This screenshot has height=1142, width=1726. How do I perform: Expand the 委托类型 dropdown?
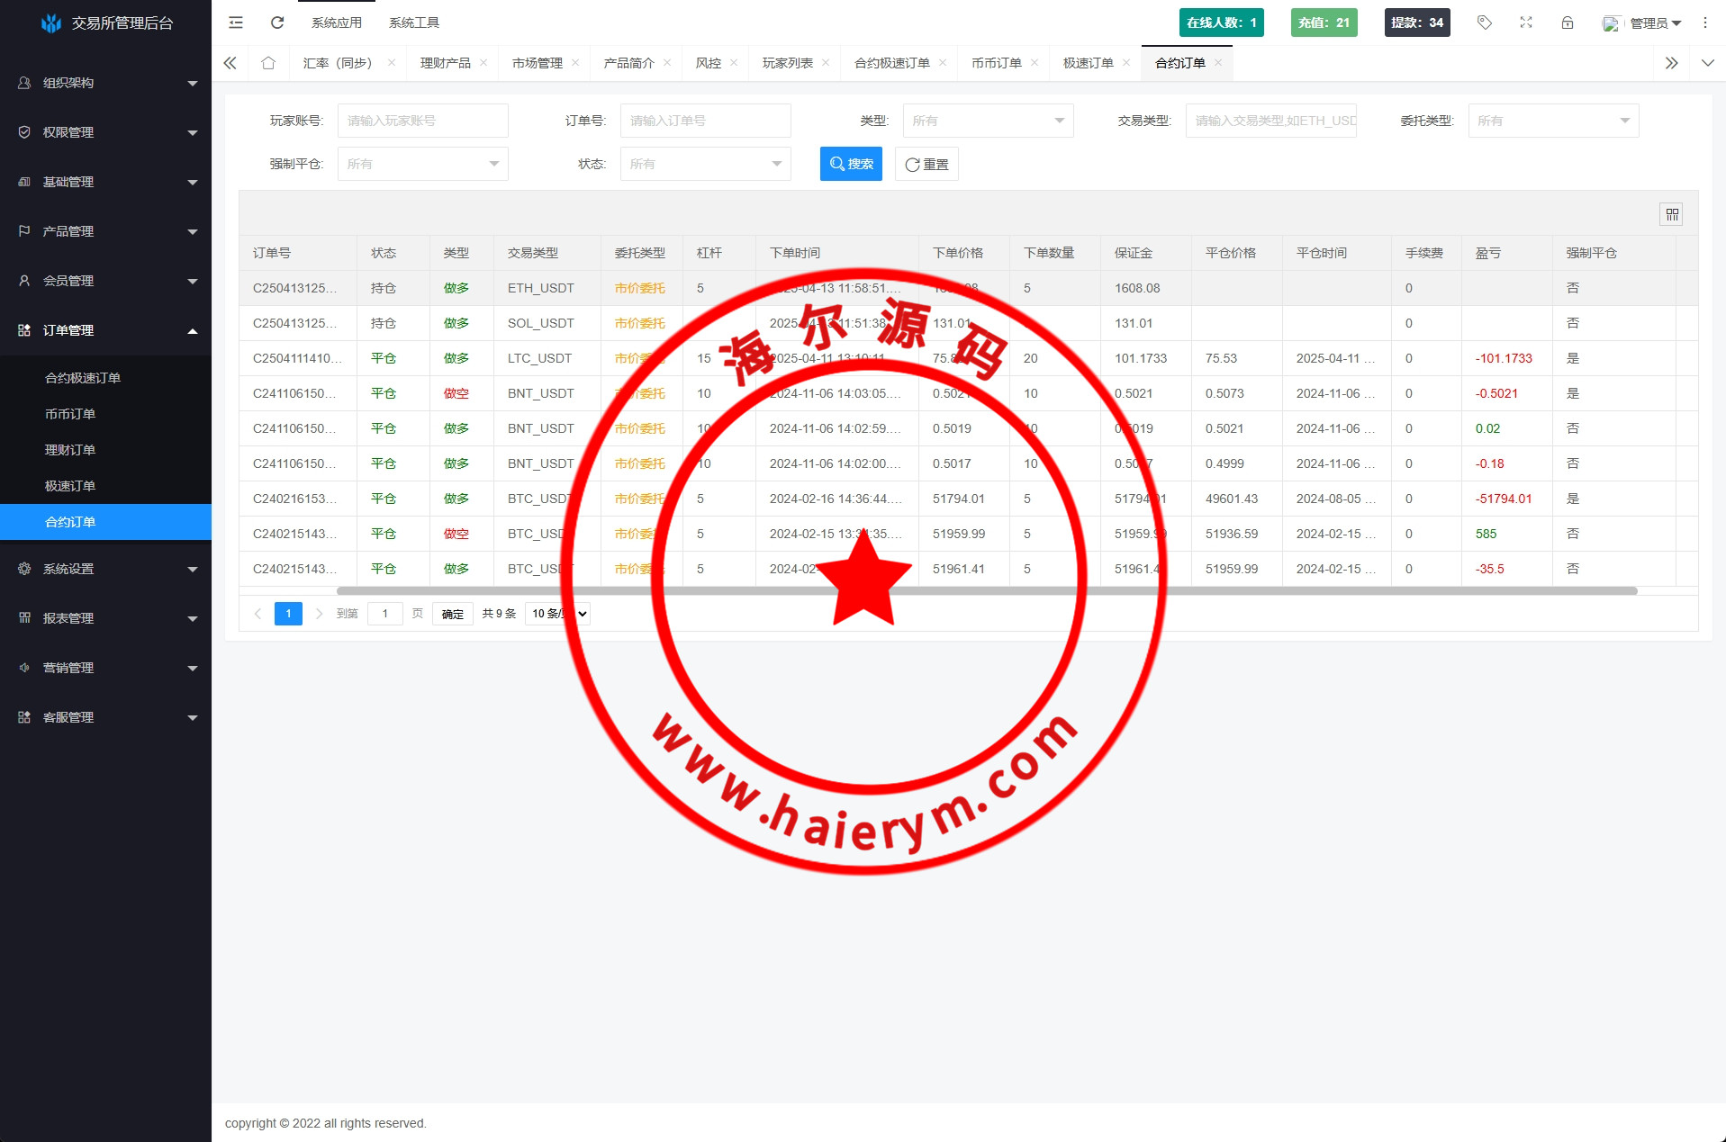click(1553, 121)
